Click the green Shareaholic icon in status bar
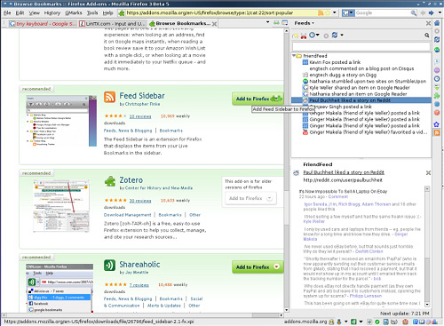 pyautogui.click(x=353, y=322)
